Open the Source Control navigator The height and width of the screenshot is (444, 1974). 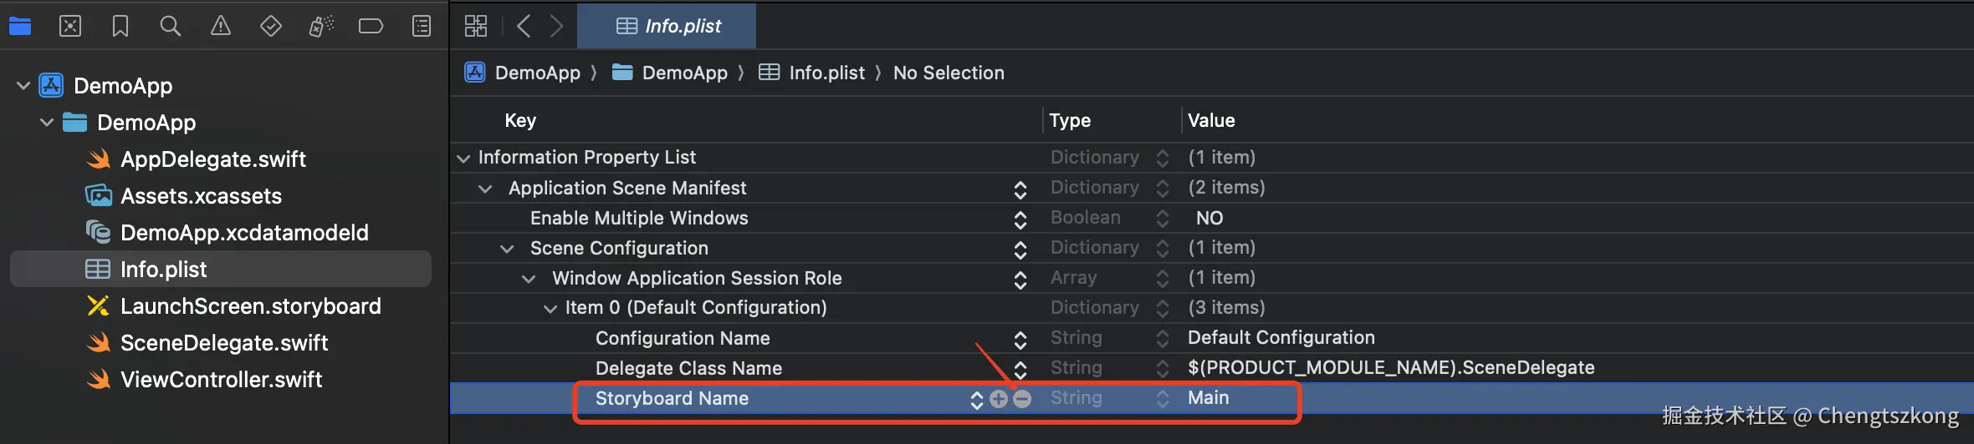point(70,27)
